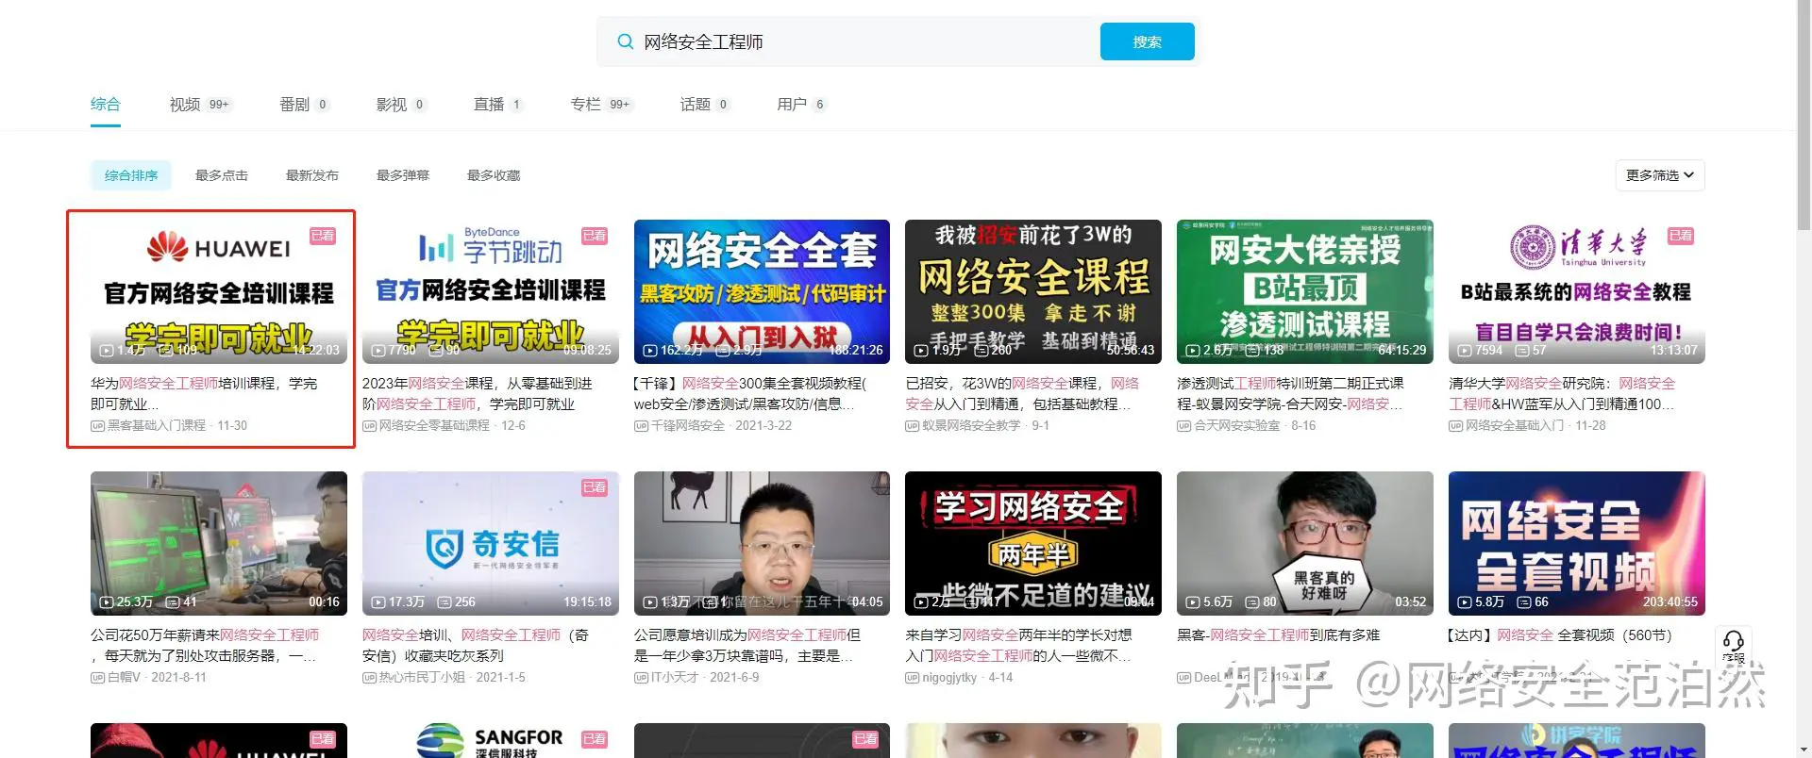Sort results by 最新发布

[312, 175]
